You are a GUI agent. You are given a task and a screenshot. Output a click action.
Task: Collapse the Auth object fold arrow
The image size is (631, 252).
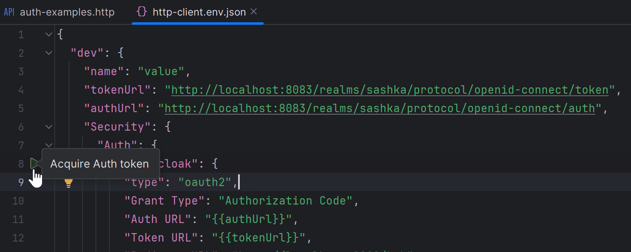click(48, 145)
